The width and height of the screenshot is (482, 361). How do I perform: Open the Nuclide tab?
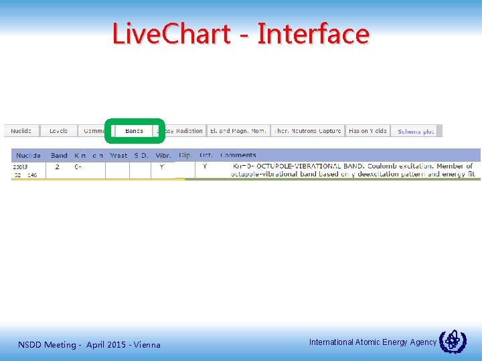coord(21,131)
